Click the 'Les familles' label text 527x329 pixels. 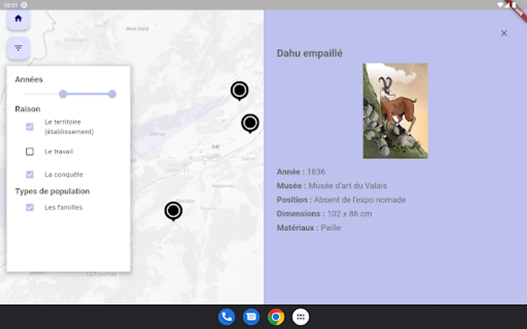point(63,207)
